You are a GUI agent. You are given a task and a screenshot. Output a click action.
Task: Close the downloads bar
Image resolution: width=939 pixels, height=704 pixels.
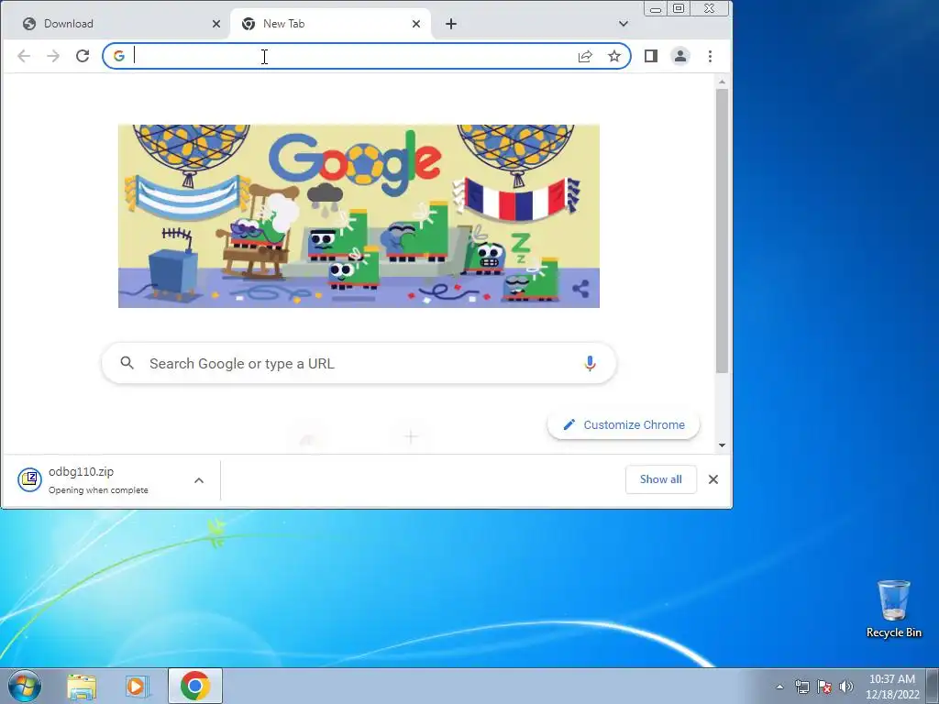pyautogui.click(x=713, y=479)
